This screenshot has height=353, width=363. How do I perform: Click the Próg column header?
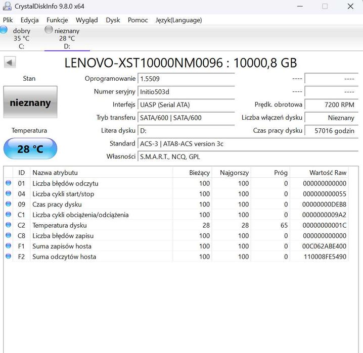270,173
